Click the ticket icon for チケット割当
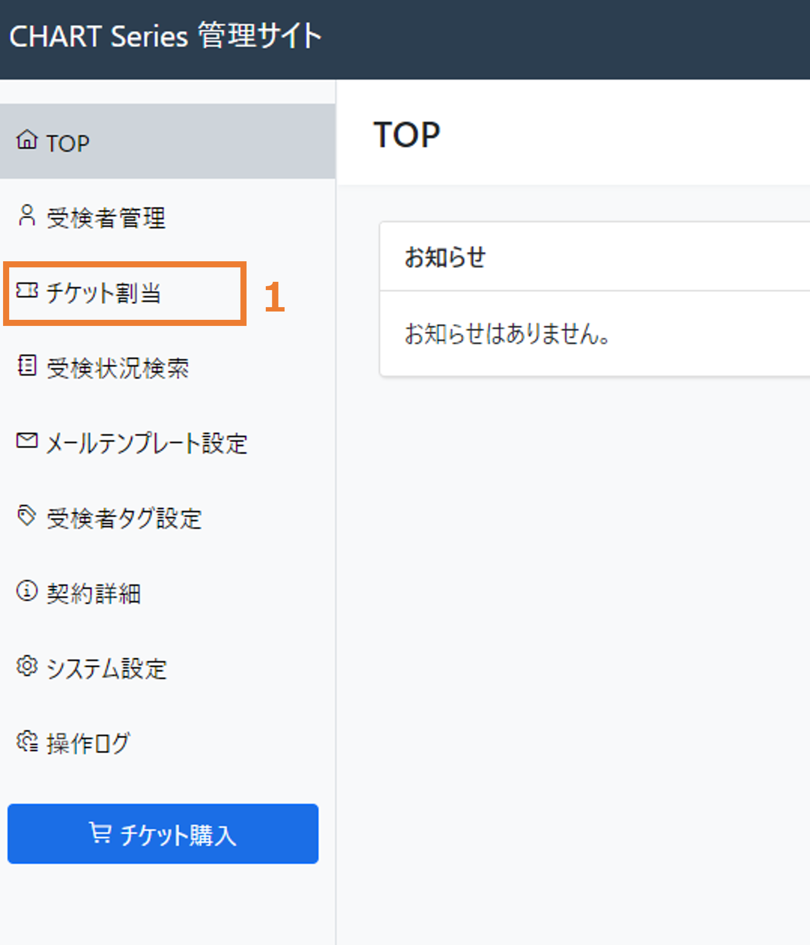The height and width of the screenshot is (945, 810). click(27, 290)
